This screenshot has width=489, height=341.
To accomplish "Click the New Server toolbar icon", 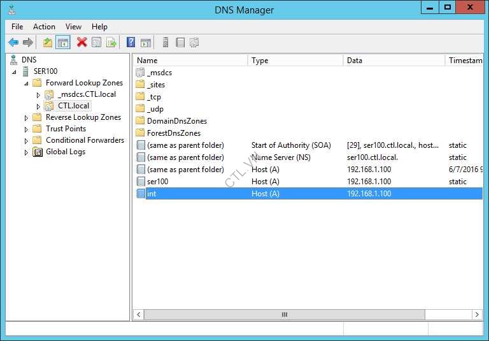I will (166, 42).
